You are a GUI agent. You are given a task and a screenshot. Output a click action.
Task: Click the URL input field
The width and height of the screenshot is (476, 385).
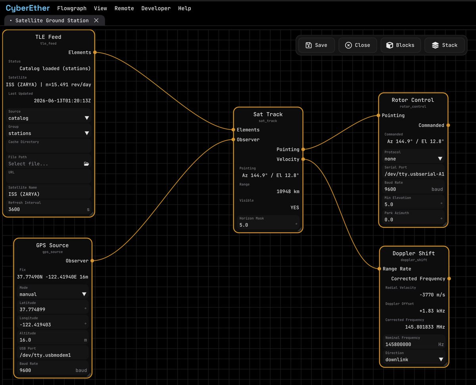[x=49, y=176]
